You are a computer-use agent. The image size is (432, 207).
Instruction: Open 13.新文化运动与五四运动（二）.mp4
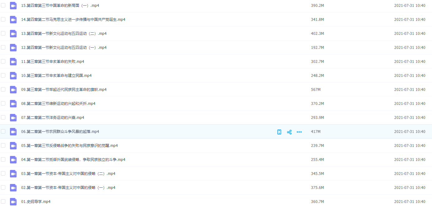click(64, 34)
